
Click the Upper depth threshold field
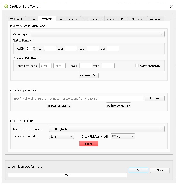[59, 65]
